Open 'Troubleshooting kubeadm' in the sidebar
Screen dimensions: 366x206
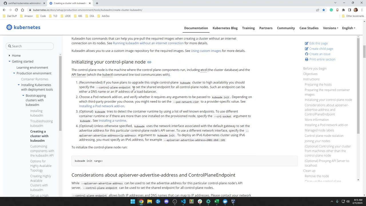[41, 124]
